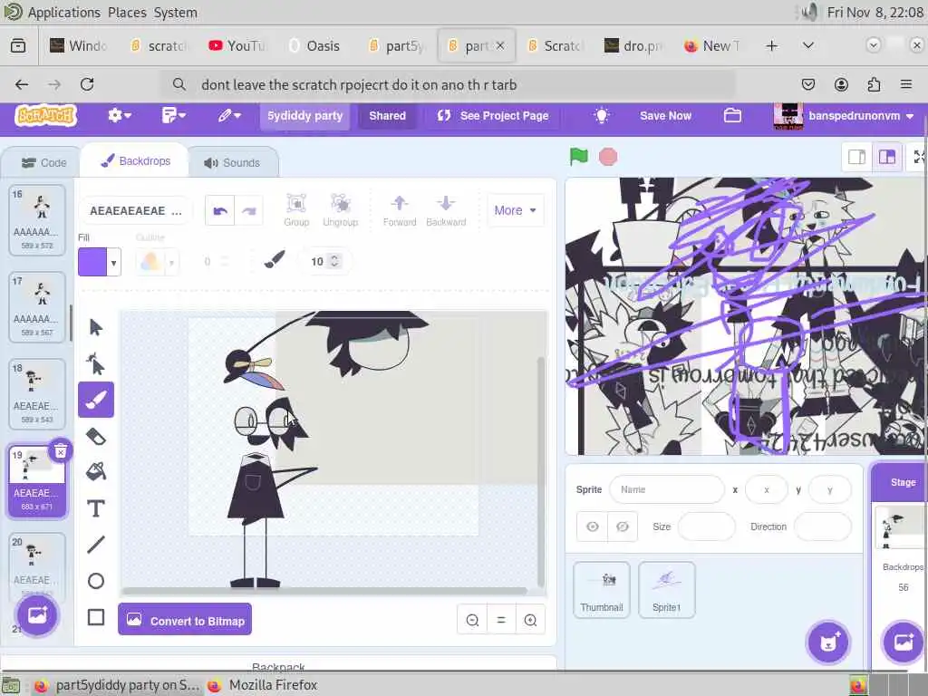This screenshot has width=928, height=696.
Task: Switch to the YouTube browser tab
Action: (238, 45)
